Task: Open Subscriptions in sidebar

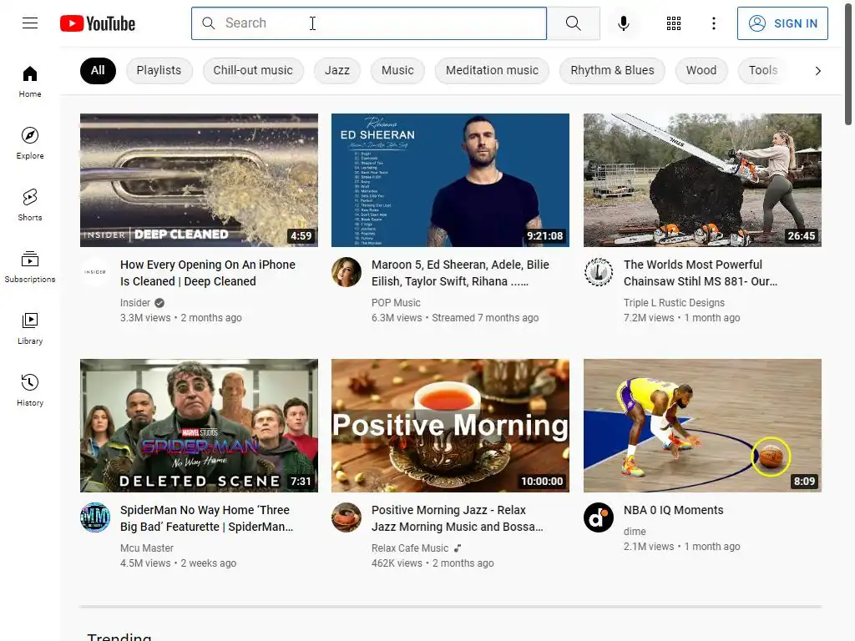Action: point(30,266)
